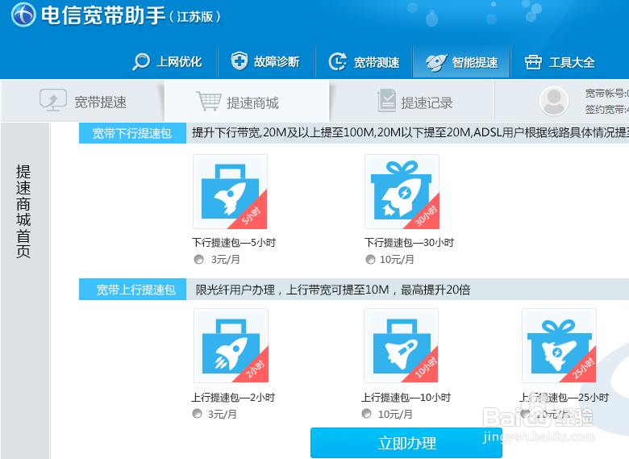Screen dimensions: 629x459
Task: Click the 宽带帐号 text
Action: click(606, 94)
